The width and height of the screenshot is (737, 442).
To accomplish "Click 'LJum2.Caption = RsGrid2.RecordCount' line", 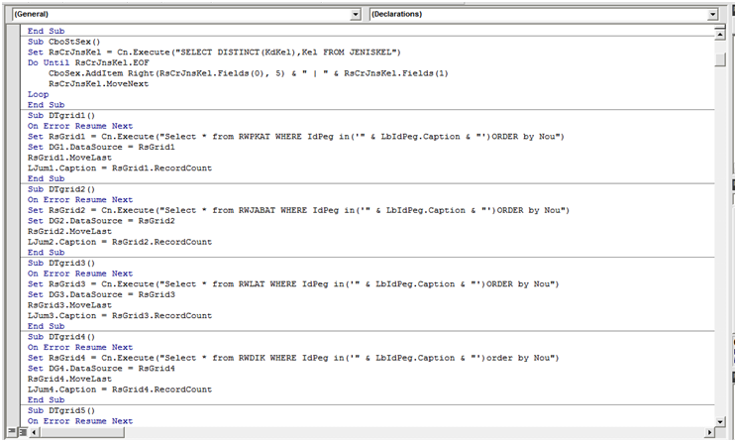I will [x=120, y=242].
